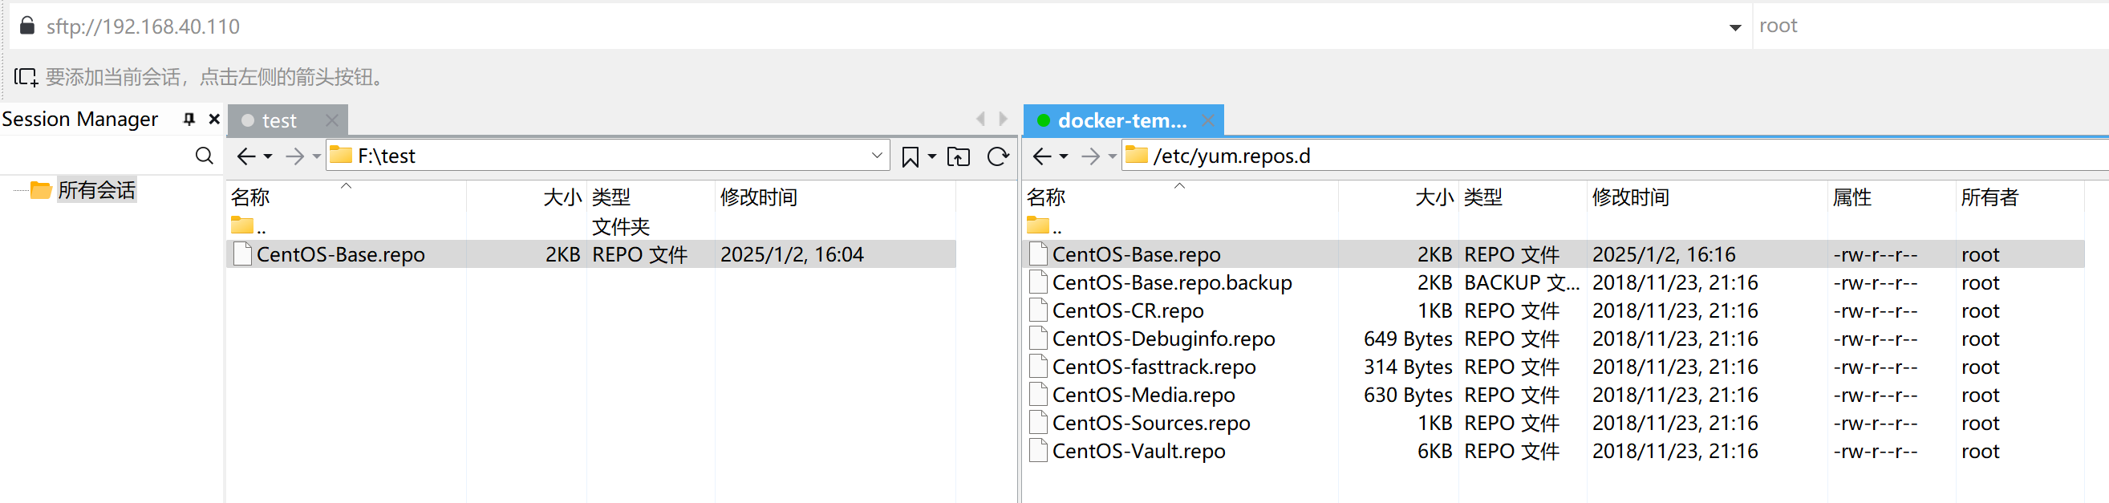Select CentOS-CR.repo file
This screenshot has width=2109, height=503.
click(x=1554, y=310)
